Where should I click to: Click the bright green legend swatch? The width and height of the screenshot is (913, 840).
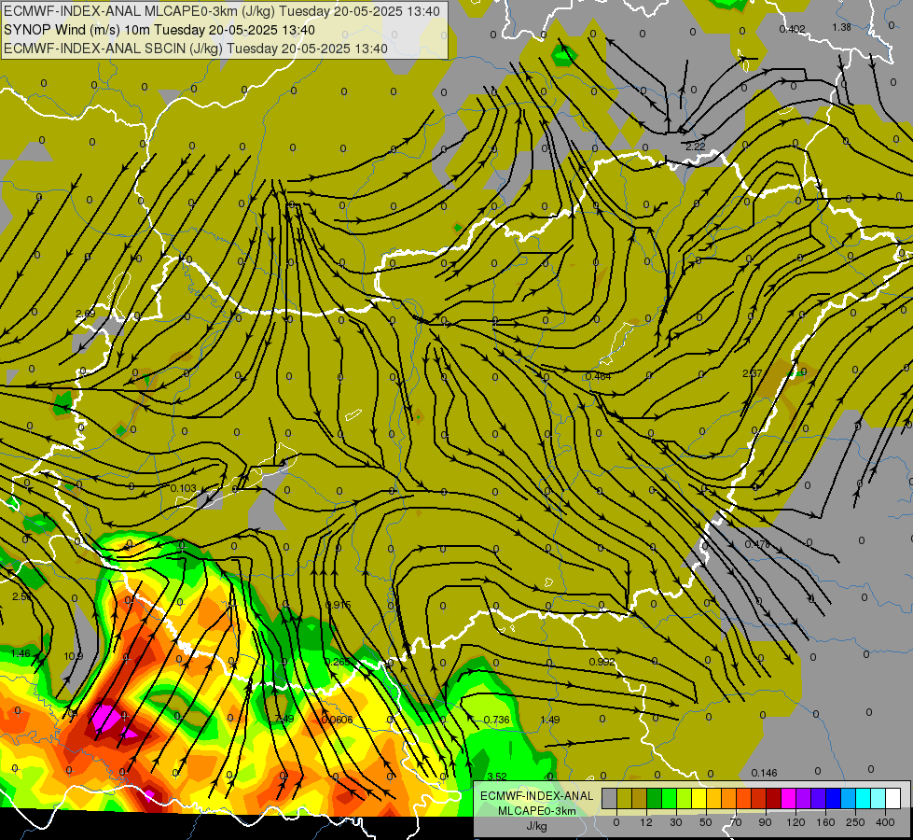(669, 798)
